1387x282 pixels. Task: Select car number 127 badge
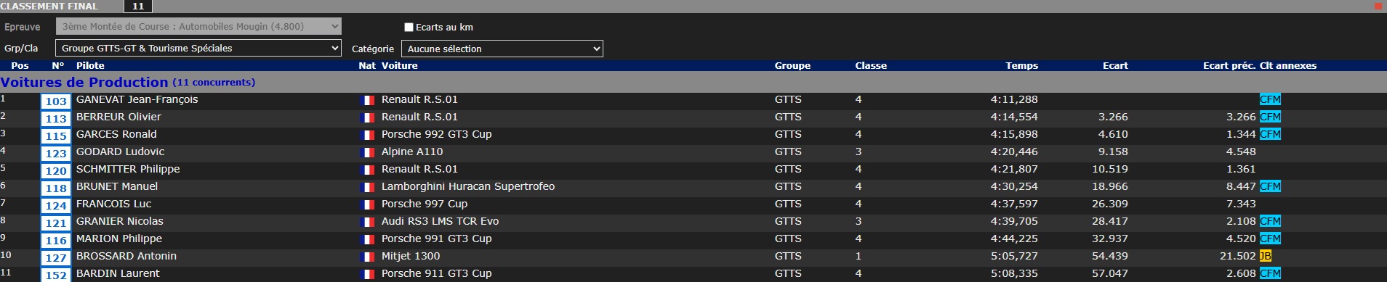(56, 258)
